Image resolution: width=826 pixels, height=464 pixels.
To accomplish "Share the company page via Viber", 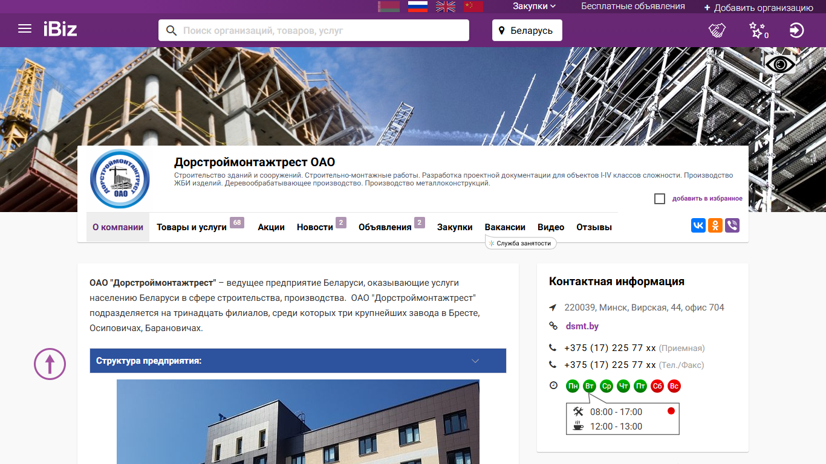I will [732, 226].
